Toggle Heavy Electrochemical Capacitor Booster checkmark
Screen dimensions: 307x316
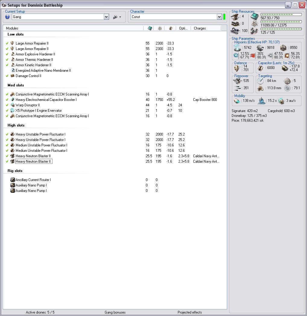click(7, 99)
